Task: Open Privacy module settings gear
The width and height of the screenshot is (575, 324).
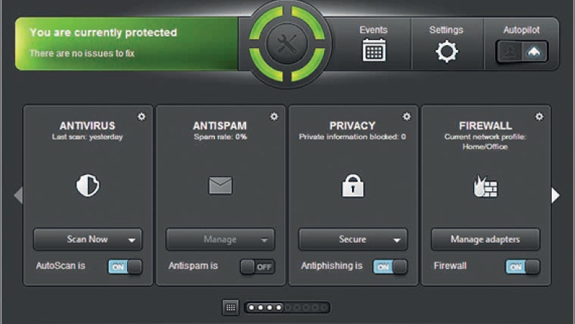Action: pyautogui.click(x=407, y=117)
